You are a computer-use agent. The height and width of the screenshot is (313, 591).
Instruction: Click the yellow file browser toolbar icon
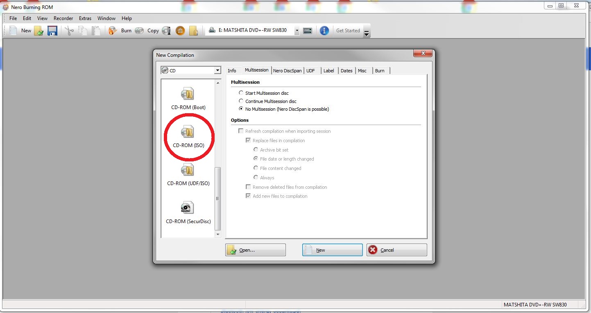[193, 31]
